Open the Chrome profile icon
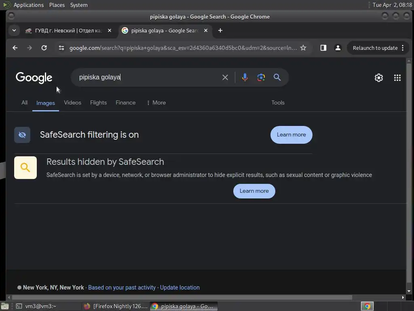Screen dimensions: 414x311 [x=338, y=48]
